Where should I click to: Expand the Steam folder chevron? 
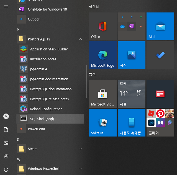(81, 149)
